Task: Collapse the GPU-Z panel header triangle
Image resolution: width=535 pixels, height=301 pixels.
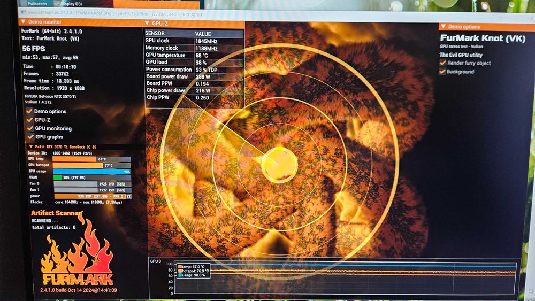Action: [x=147, y=23]
